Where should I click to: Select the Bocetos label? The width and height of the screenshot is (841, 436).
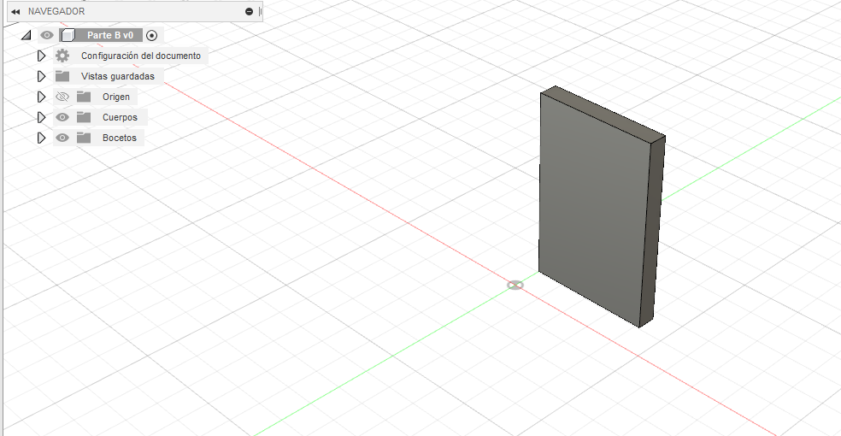pos(119,138)
